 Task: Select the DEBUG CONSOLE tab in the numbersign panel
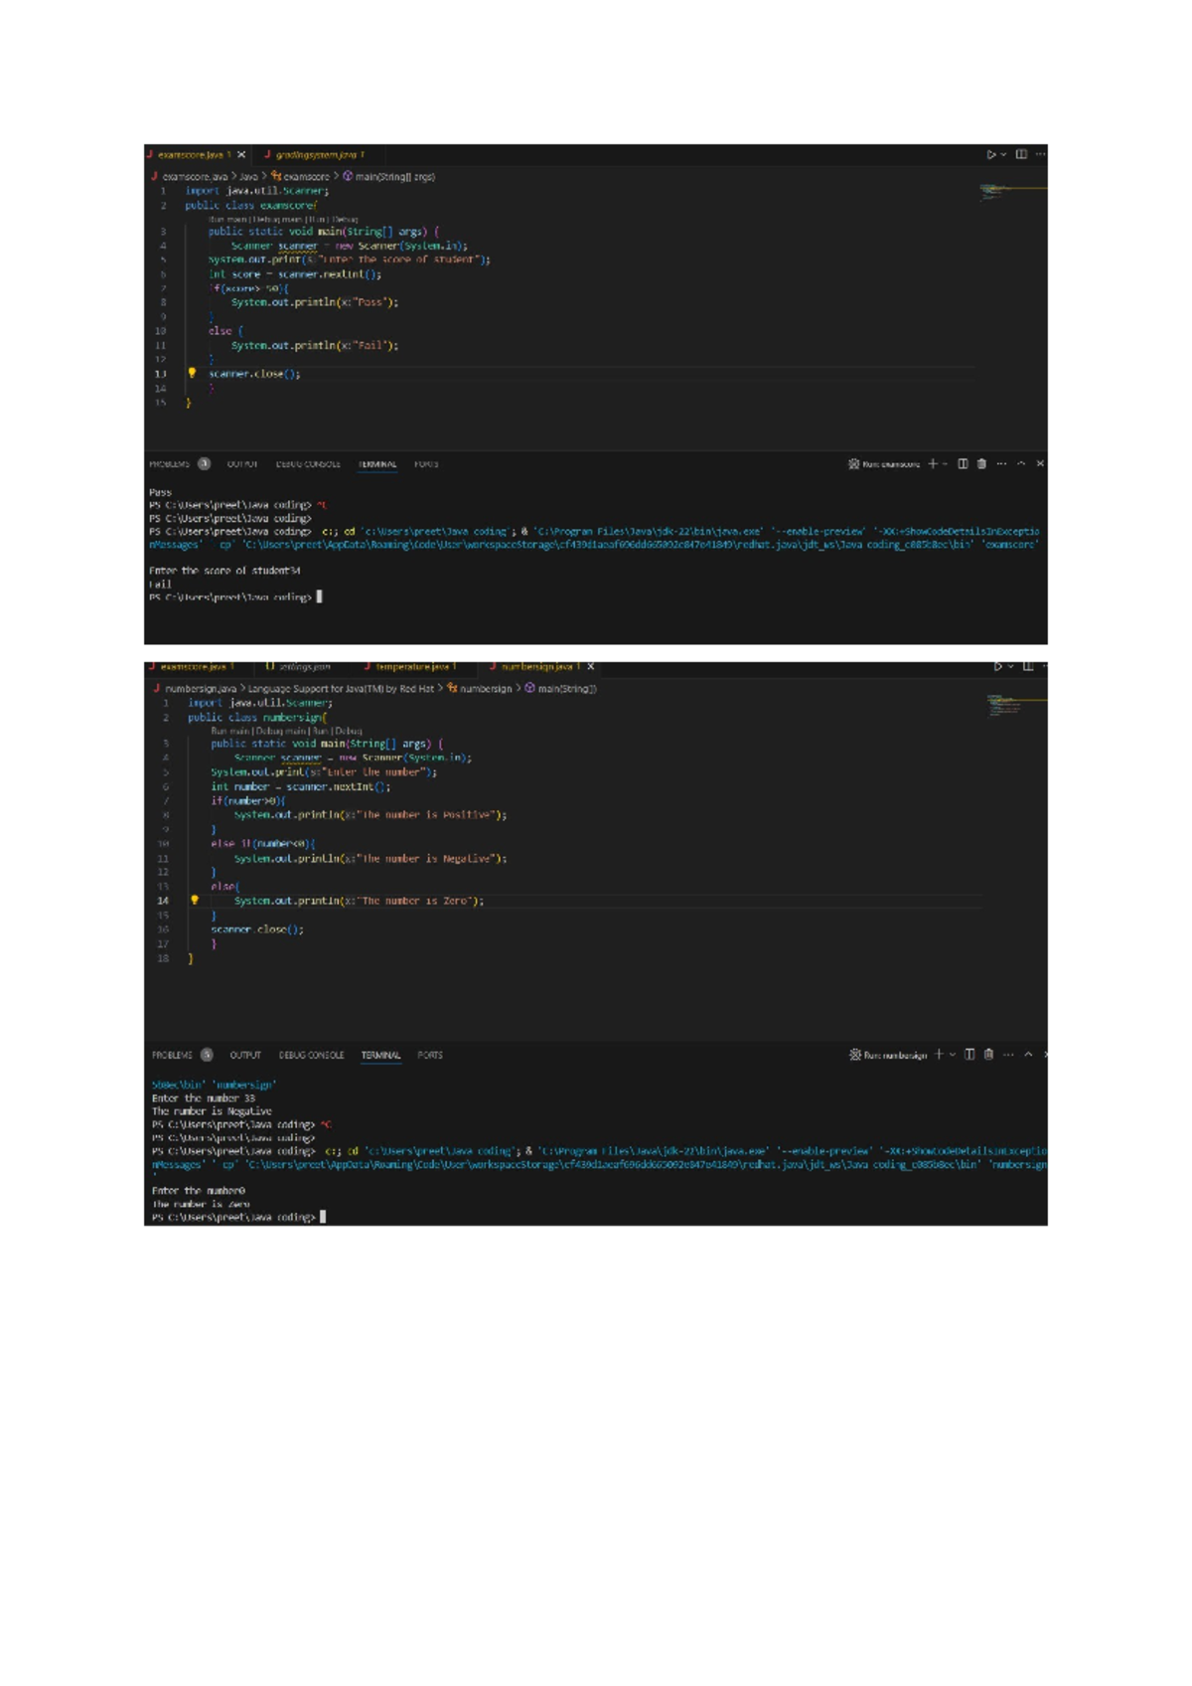pyautogui.click(x=311, y=1056)
